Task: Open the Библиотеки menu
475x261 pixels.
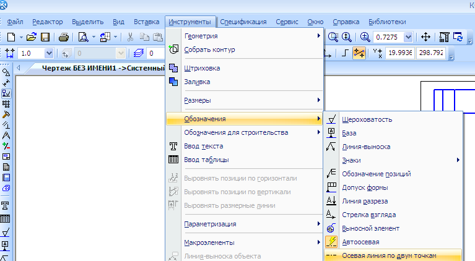Action: (387, 22)
